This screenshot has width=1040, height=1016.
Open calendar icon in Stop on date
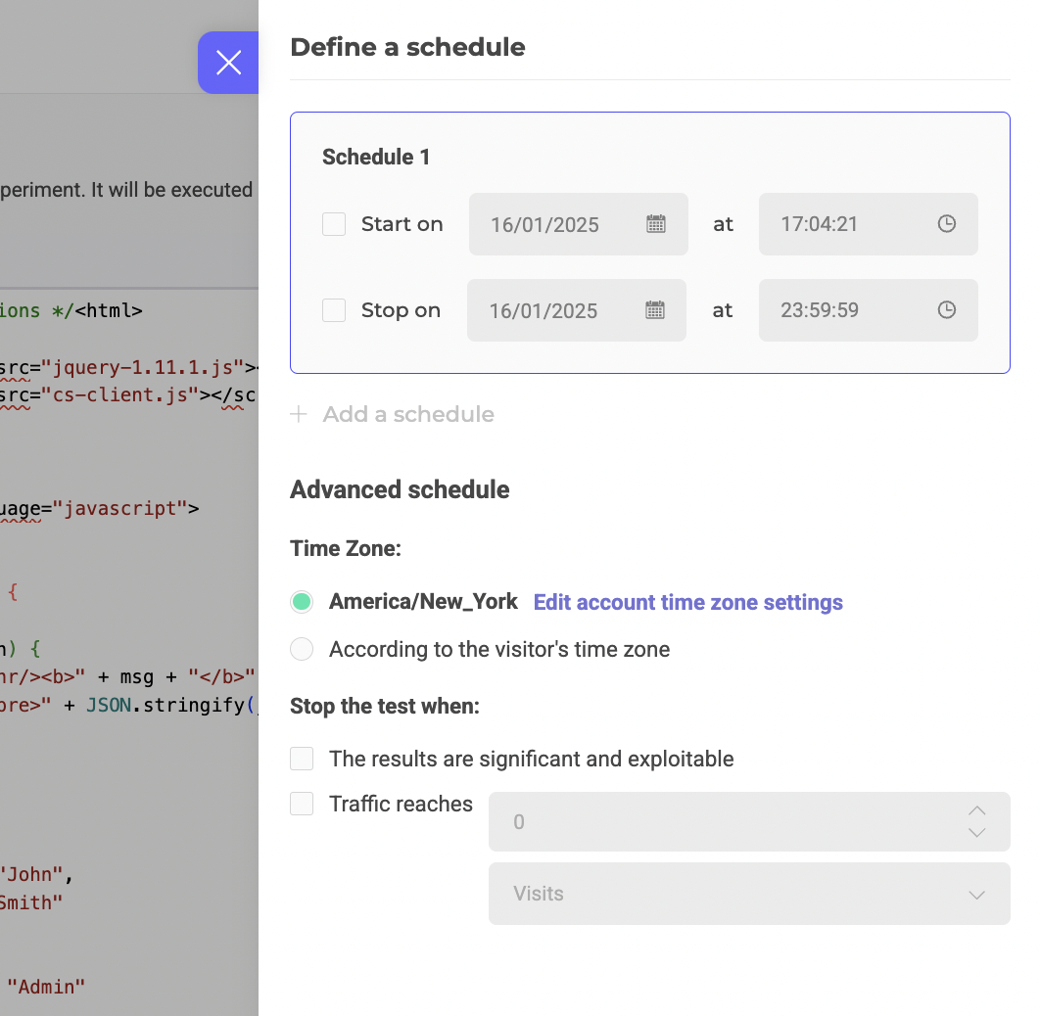click(x=654, y=310)
